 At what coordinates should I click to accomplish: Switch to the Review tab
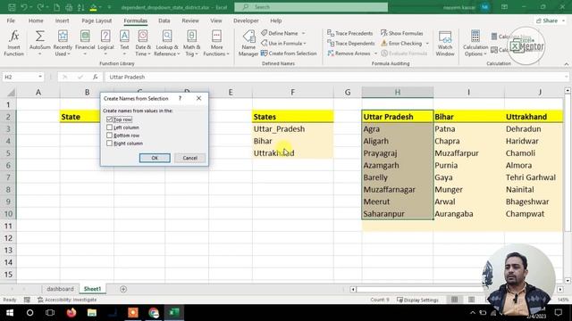(190, 21)
